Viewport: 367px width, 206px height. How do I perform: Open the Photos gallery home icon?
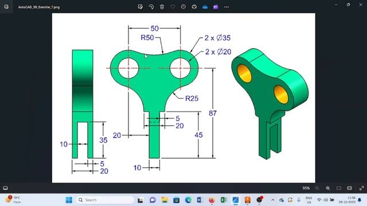tap(6, 7)
